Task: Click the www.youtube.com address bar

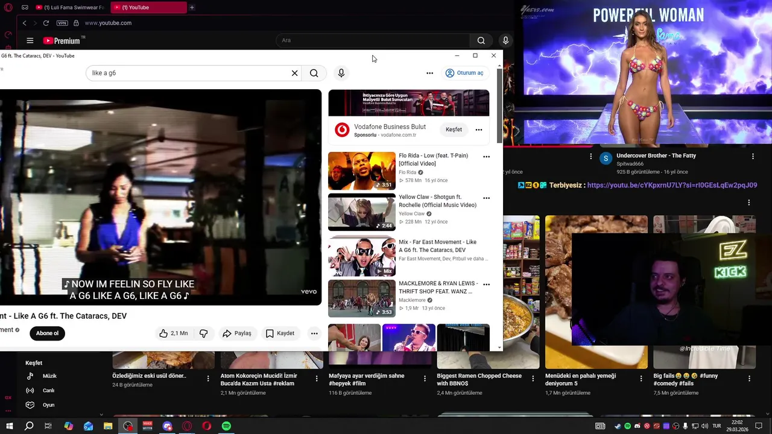Action: coord(108,23)
